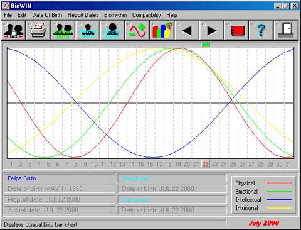
Task: Exit via the door icon
Action: pos(286,31)
